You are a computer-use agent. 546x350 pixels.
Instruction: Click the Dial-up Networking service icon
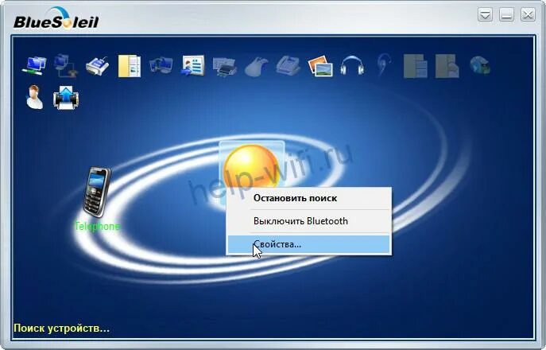tap(66, 65)
